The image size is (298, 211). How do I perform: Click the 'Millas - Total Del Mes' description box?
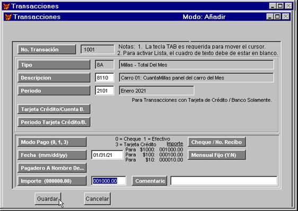pos(196,65)
